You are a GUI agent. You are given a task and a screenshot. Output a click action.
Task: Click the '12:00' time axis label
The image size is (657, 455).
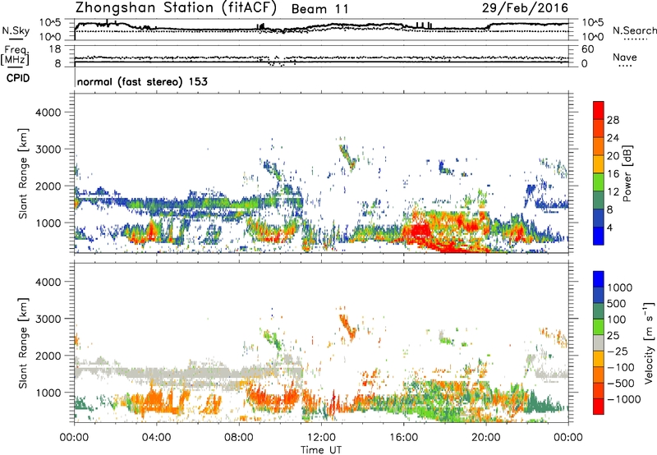pos(321,438)
